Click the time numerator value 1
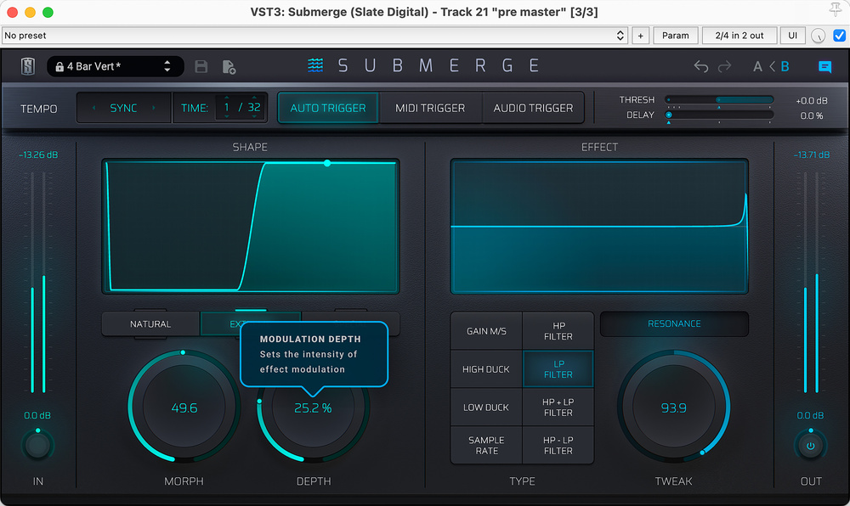The width and height of the screenshot is (850, 506). point(227,108)
